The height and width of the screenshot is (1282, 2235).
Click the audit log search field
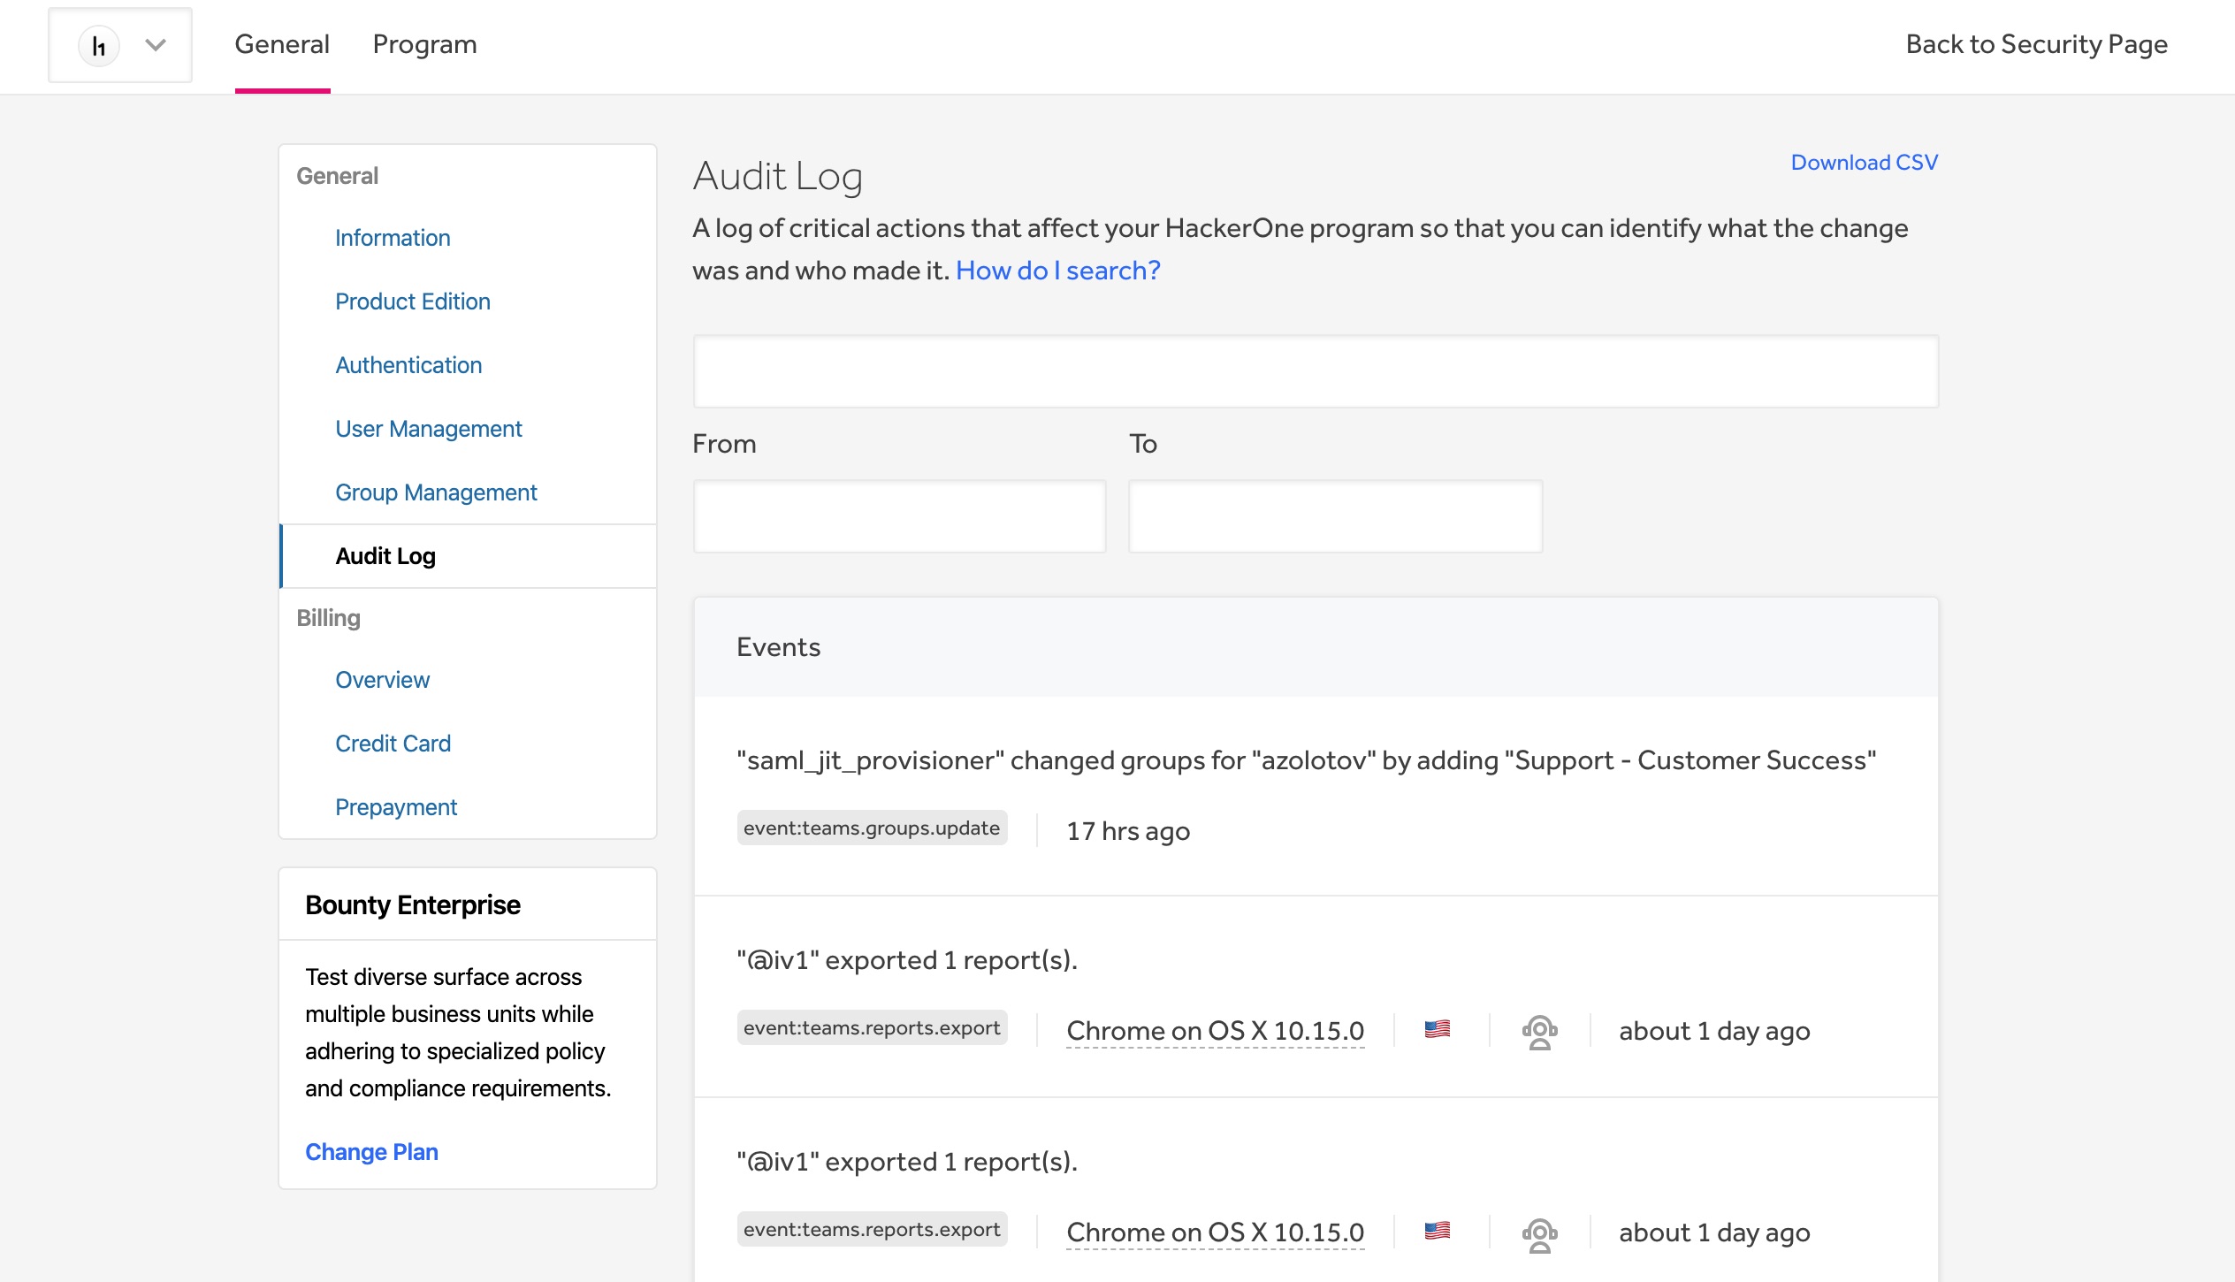point(1316,371)
